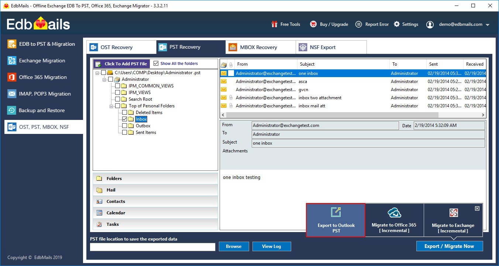The height and width of the screenshot is (266, 499).
Task: Click To Add PST File button
Action: click(121, 64)
